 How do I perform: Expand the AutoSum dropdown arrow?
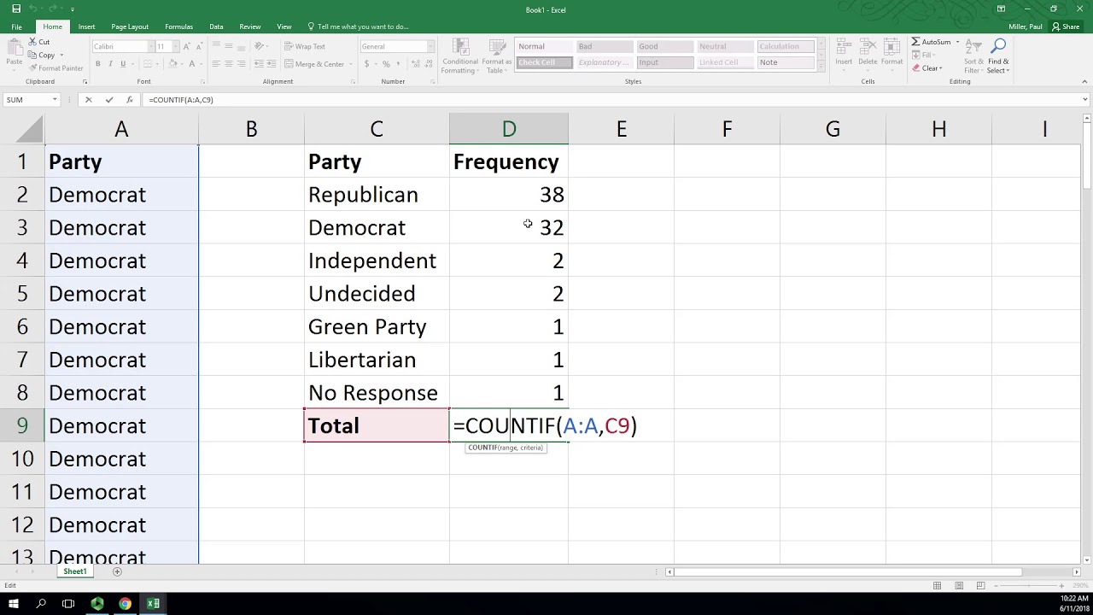(x=957, y=42)
